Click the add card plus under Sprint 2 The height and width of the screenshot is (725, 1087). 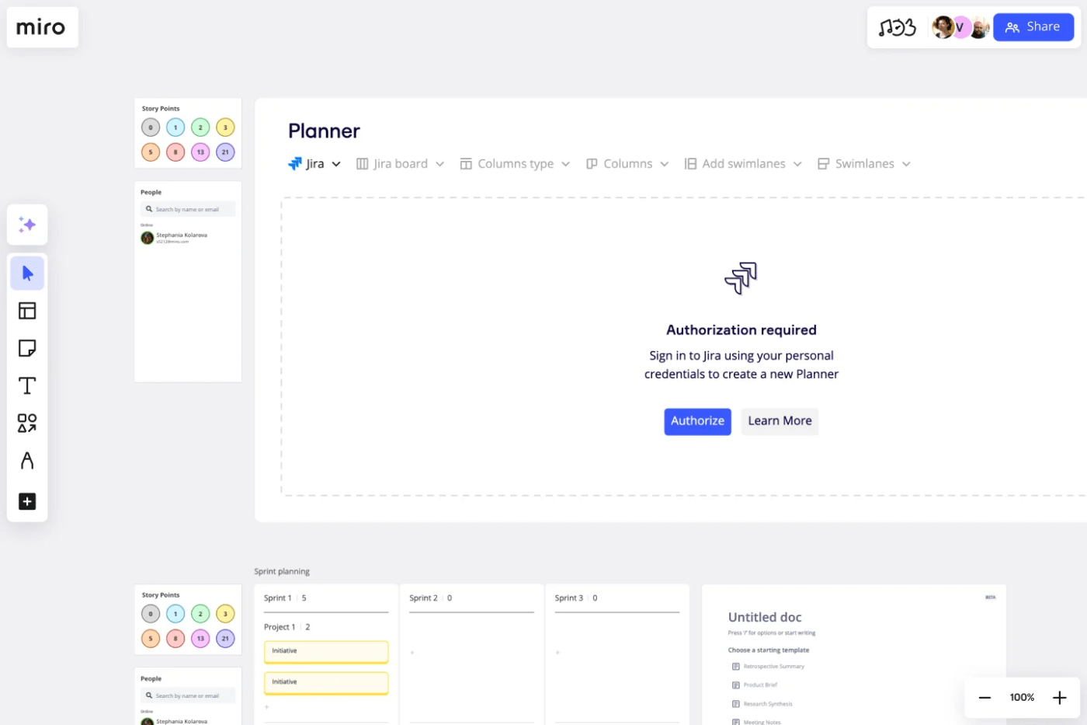pos(412,653)
